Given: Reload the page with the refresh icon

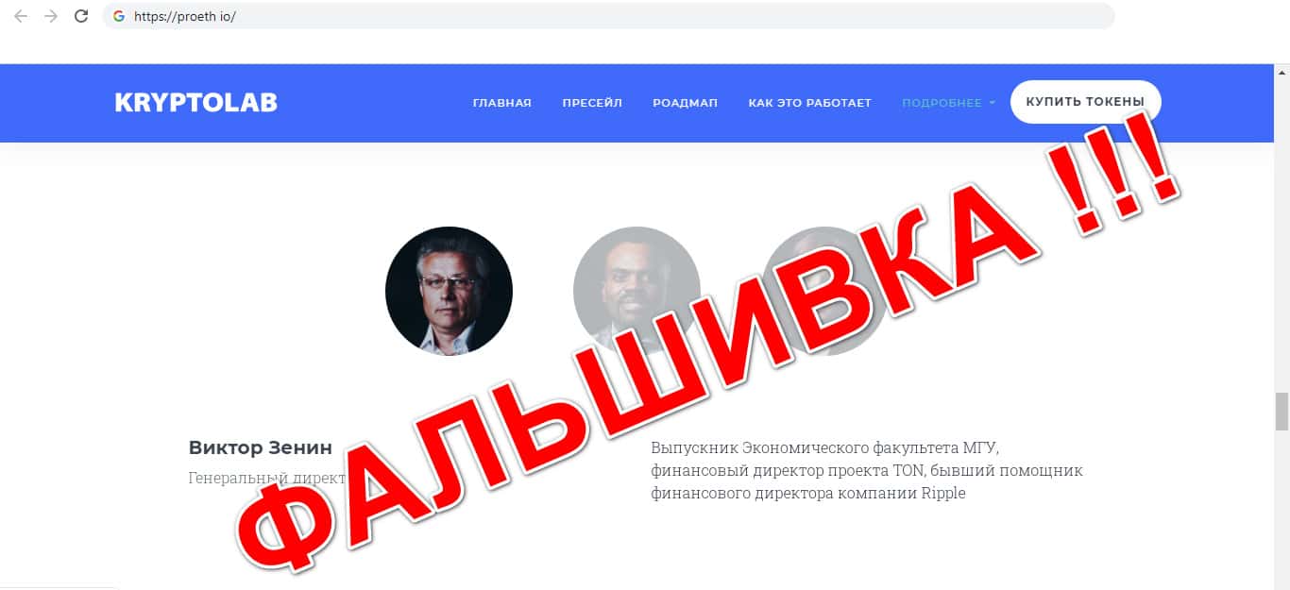Looking at the screenshot, I should point(81,16).
